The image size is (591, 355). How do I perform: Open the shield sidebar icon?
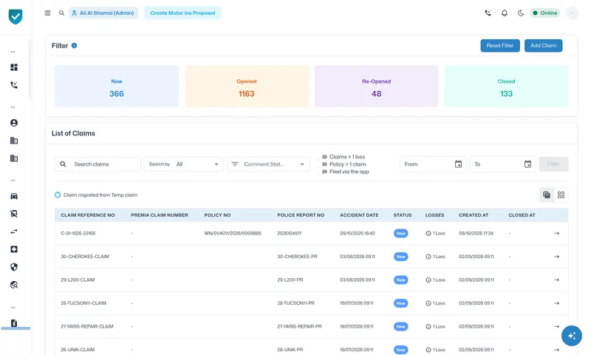pos(14,267)
